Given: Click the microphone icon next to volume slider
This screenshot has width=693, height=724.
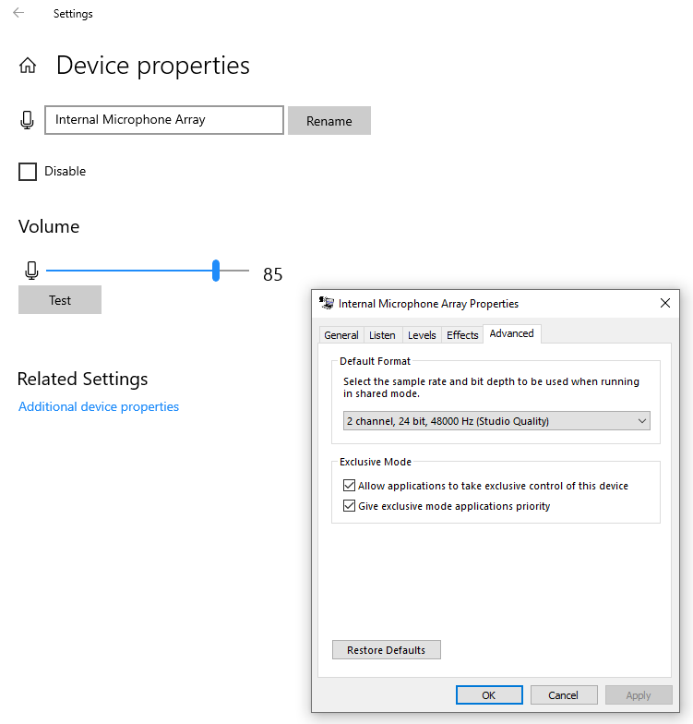Looking at the screenshot, I should (x=31, y=271).
